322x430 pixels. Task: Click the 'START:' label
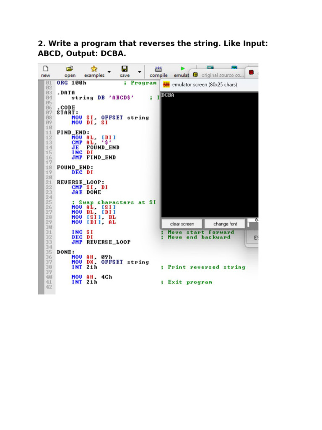pyautogui.click(x=68, y=113)
